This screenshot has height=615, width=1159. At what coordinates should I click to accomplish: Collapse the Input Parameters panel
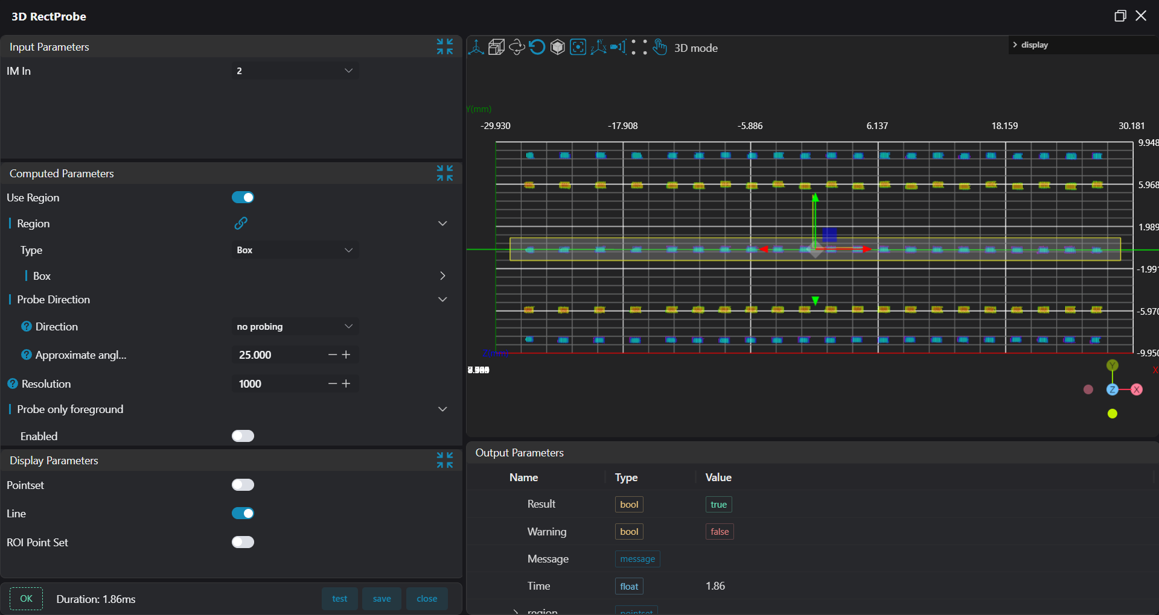click(x=445, y=46)
